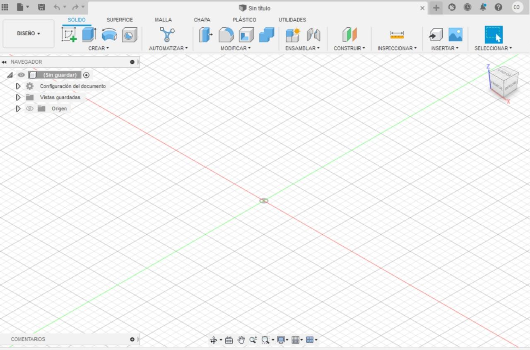This screenshot has height=350, width=530.
Task: Open the notifications bell
Action: point(483,7)
